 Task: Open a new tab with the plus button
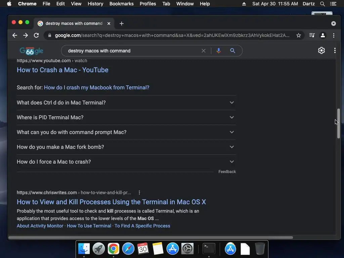point(122,24)
